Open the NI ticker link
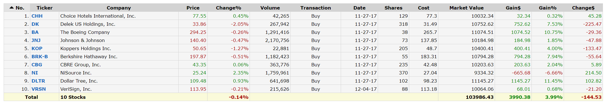Viewport: 608px width, 103px height. (x=35, y=73)
